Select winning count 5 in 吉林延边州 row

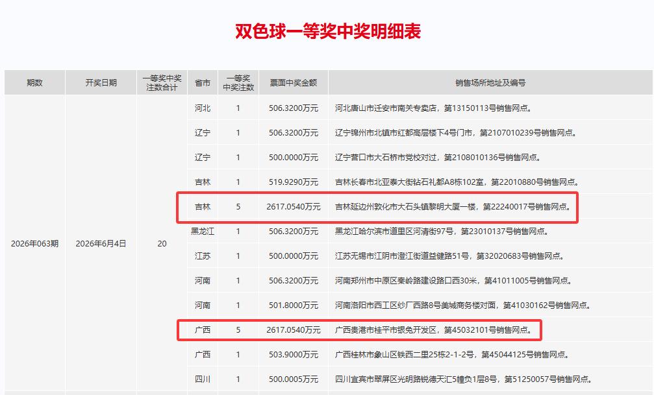coord(238,206)
